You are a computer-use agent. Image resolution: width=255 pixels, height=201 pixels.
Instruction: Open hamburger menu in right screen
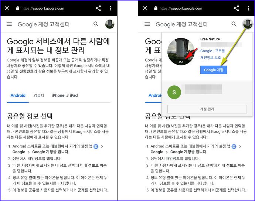pyautogui.click(x=147, y=24)
